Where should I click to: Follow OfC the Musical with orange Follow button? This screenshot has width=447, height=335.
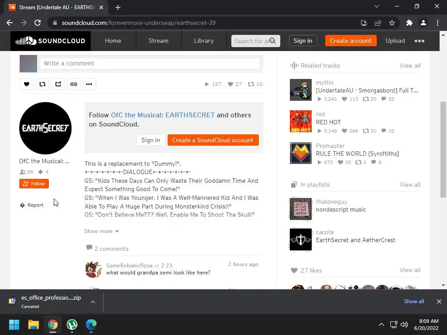pos(34,184)
